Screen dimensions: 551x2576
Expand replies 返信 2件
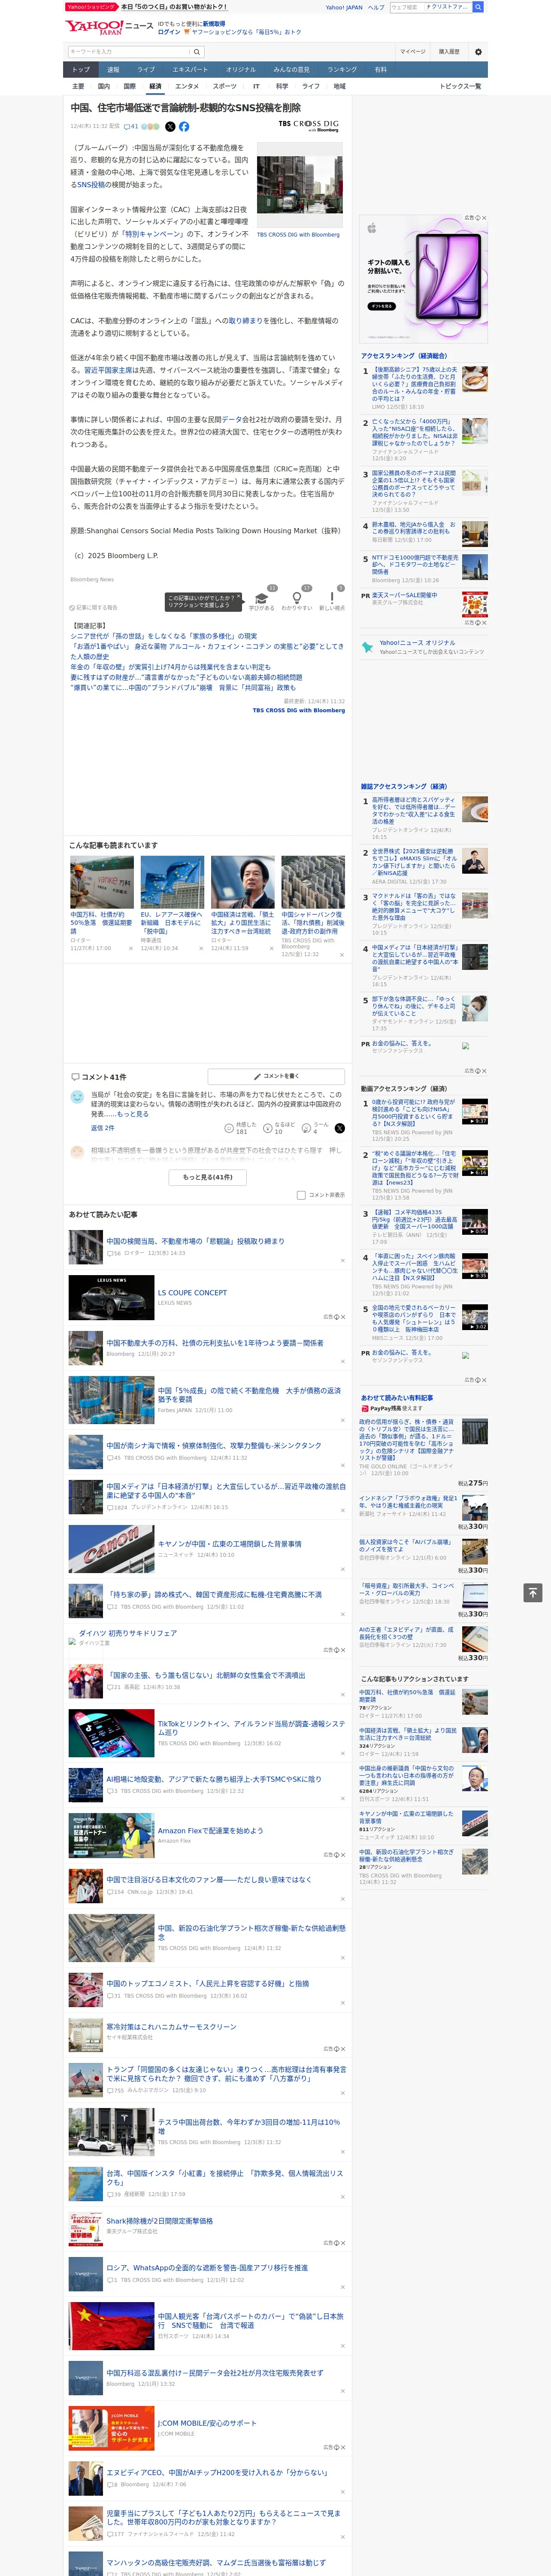(102, 1128)
